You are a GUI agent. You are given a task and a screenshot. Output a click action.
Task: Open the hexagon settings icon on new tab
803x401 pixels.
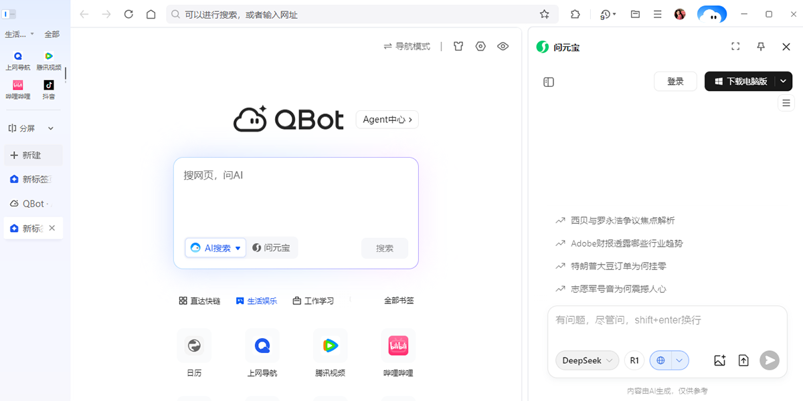(x=480, y=46)
